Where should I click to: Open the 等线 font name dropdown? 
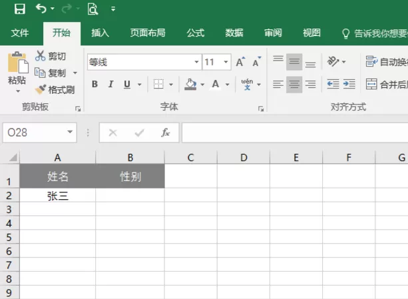[x=196, y=62]
